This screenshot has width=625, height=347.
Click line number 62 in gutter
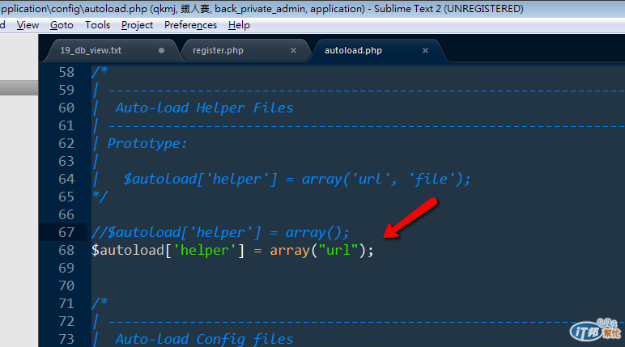(x=66, y=143)
